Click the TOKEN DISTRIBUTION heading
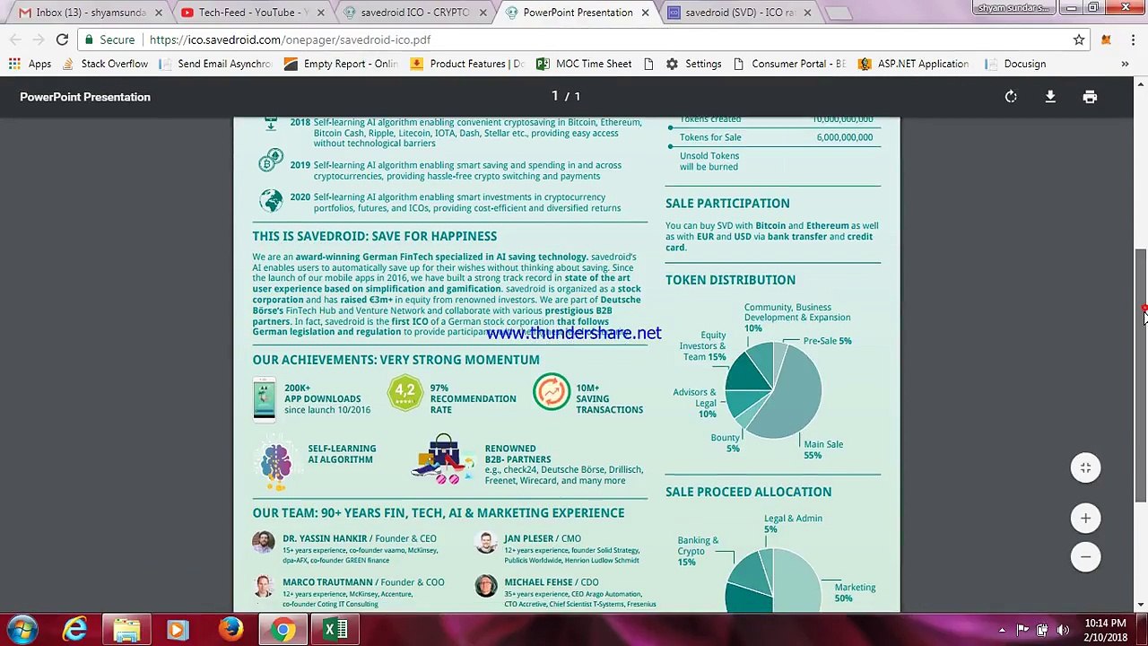The width and height of the screenshot is (1148, 646). point(730,280)
